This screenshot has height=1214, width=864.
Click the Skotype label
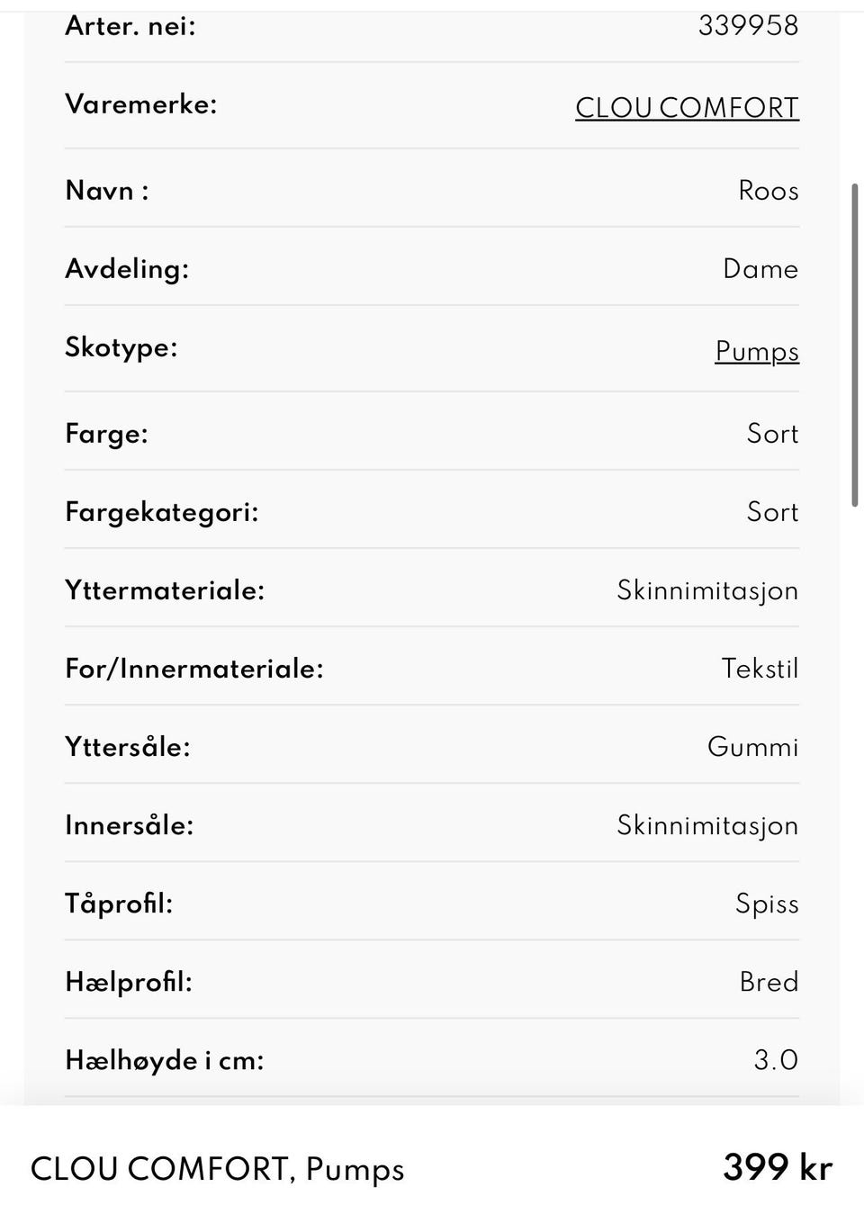pyautogui.click(x=121, y=347)
